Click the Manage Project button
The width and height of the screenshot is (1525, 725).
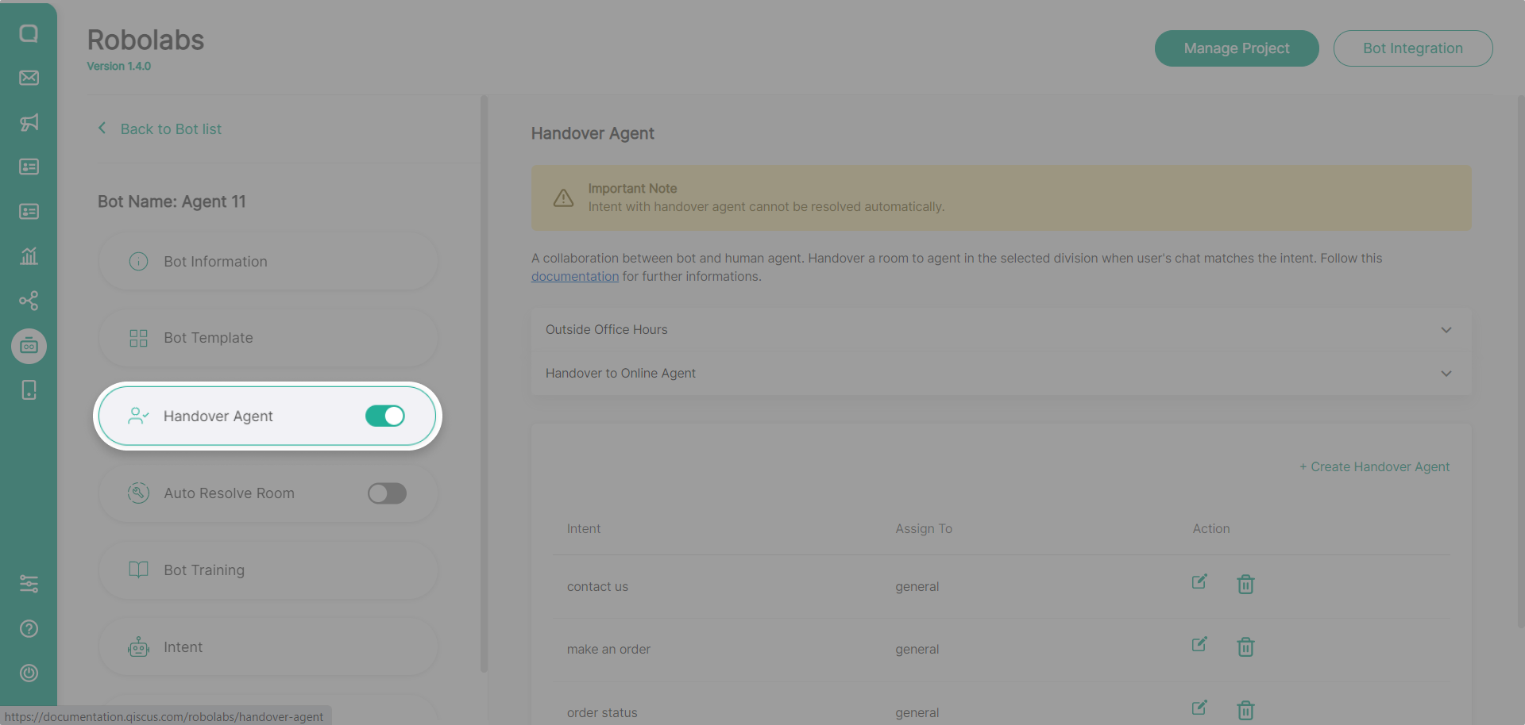pyautogui.click(x=1236, y=48)
